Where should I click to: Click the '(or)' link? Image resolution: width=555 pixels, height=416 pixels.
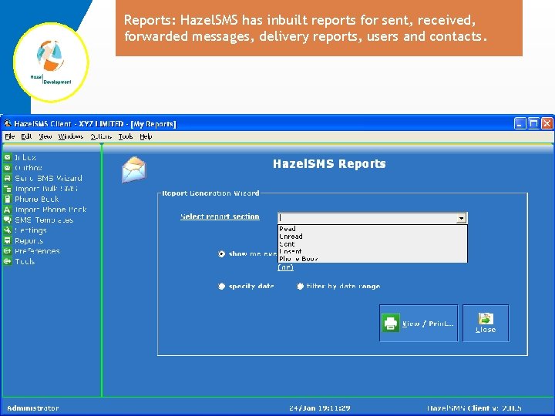[x=286, y=267]
